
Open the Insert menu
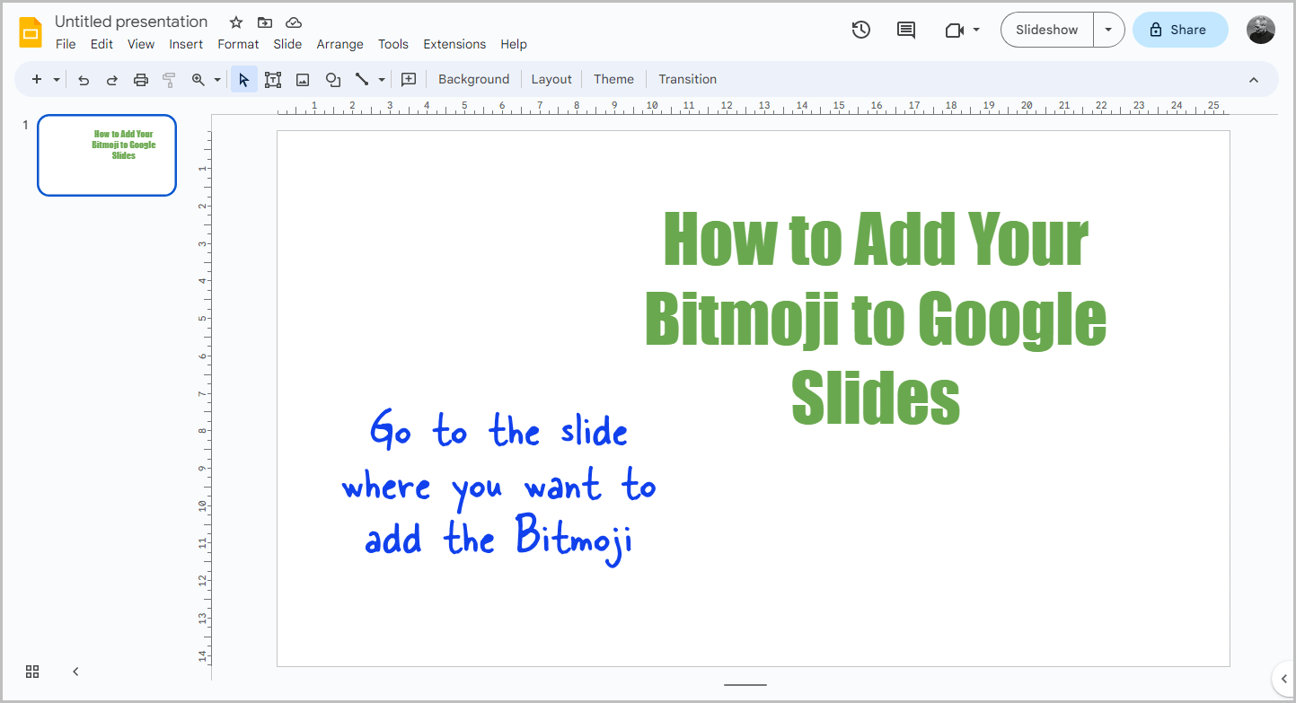click(x=186, y=44)
